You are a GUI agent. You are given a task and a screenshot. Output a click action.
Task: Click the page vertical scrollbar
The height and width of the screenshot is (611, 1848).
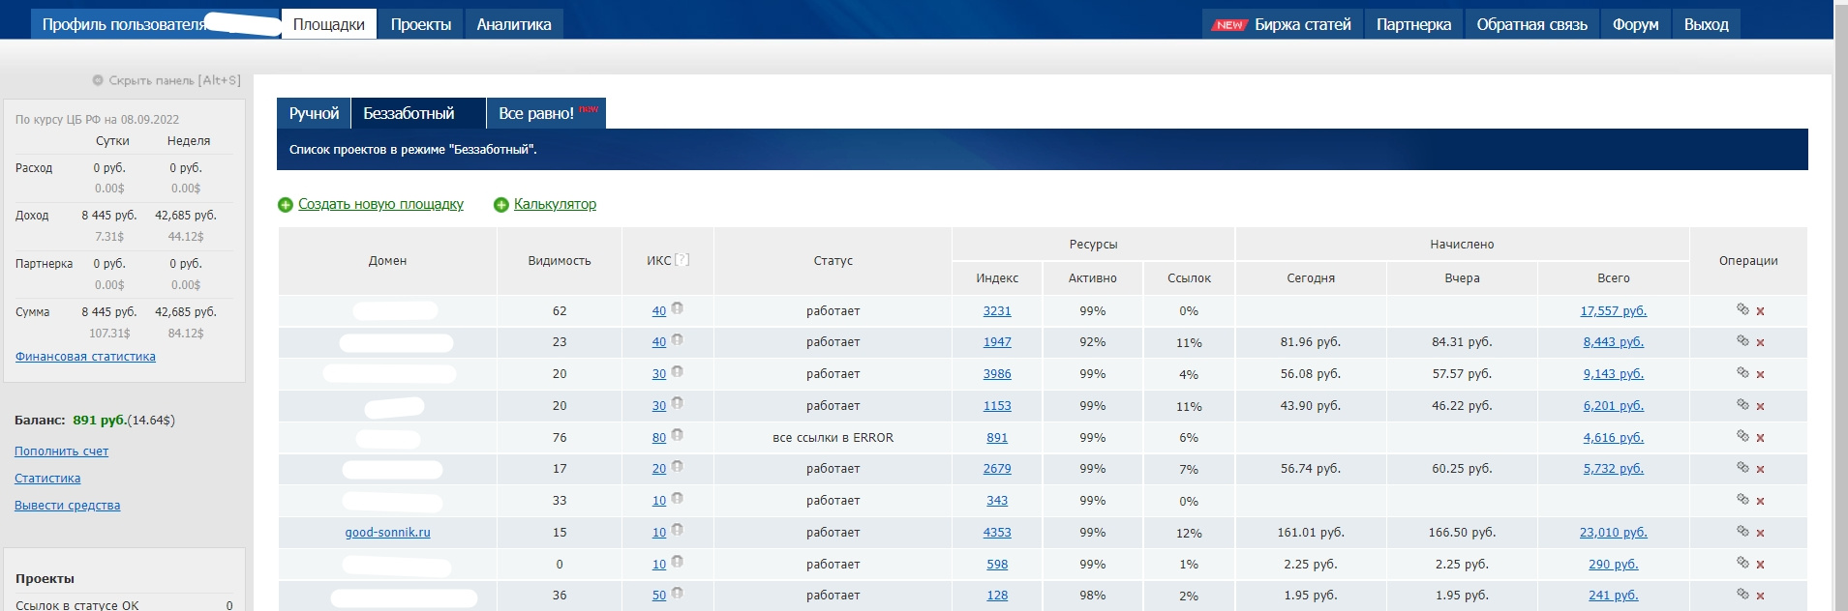[x=1840, y=305]
